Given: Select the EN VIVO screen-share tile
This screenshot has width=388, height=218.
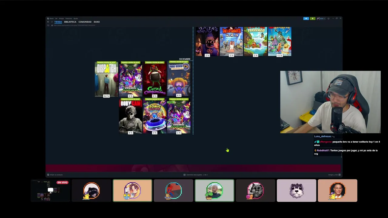Looking at the screenshot, I should (50, 190).
